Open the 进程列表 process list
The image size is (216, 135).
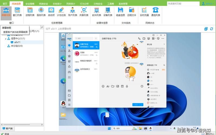click(x=30, y=12)
